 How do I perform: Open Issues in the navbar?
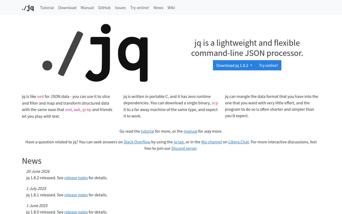point(121,8)
